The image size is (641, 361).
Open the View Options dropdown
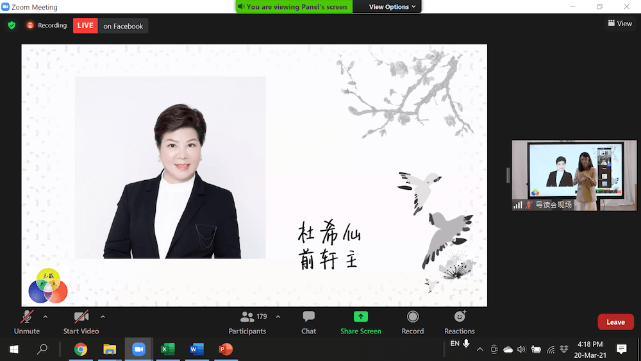pos(392,7)
